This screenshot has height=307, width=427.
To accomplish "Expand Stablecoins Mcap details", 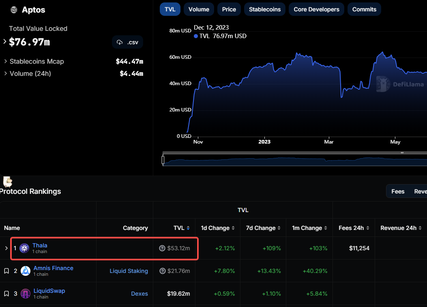I will tap(5, 61).
